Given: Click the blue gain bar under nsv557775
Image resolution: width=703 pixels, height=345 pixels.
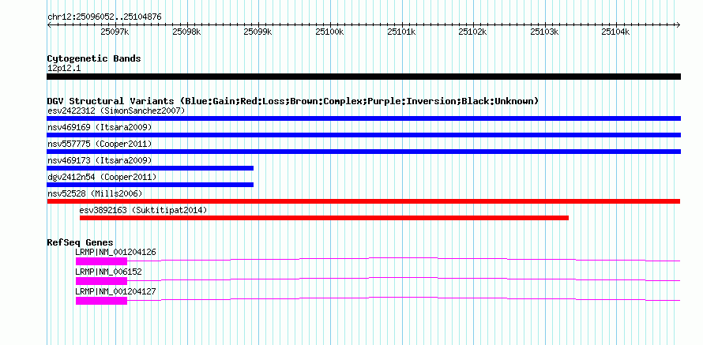Looking at the screenshot, I should [363, 152].
